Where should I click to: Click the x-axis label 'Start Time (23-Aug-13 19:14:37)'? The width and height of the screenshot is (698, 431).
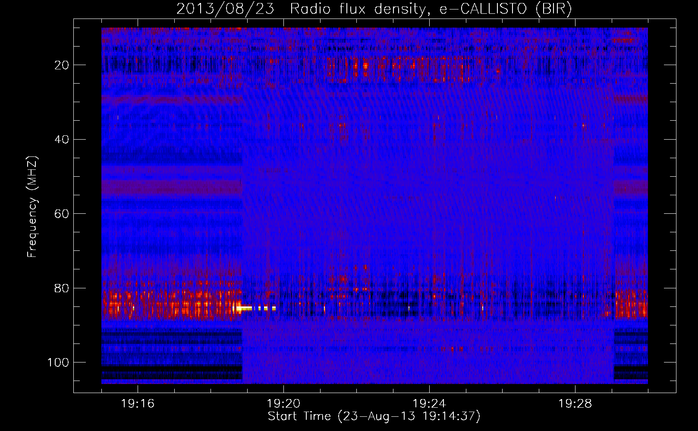point(374,416)
